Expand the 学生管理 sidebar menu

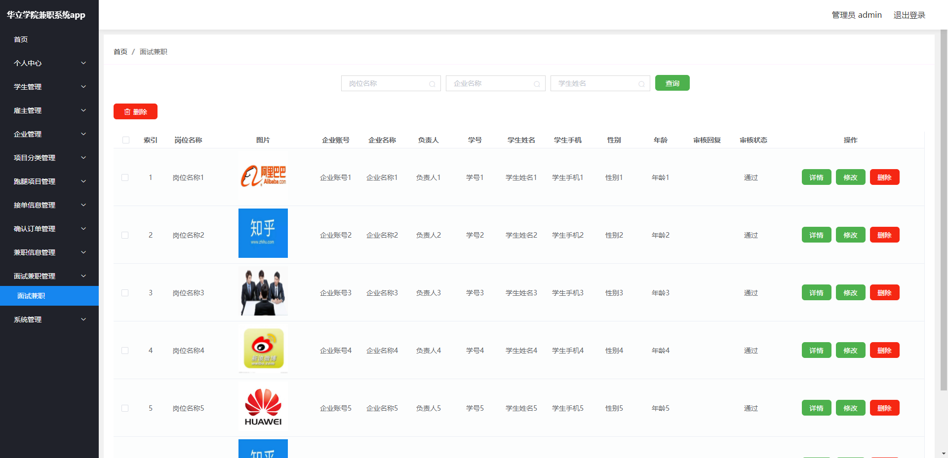[x=49, y=87]
